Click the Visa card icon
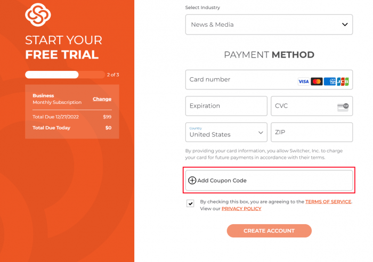Image resolution: width=373 pixels, height=262 pixels. click(304, 81)
